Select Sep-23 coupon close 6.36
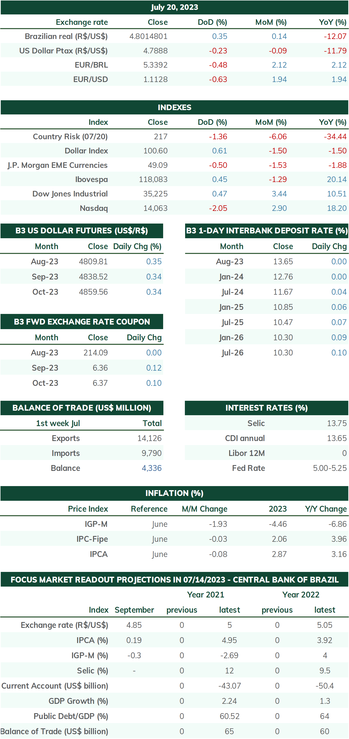349x739 pixels. [100, 368]
